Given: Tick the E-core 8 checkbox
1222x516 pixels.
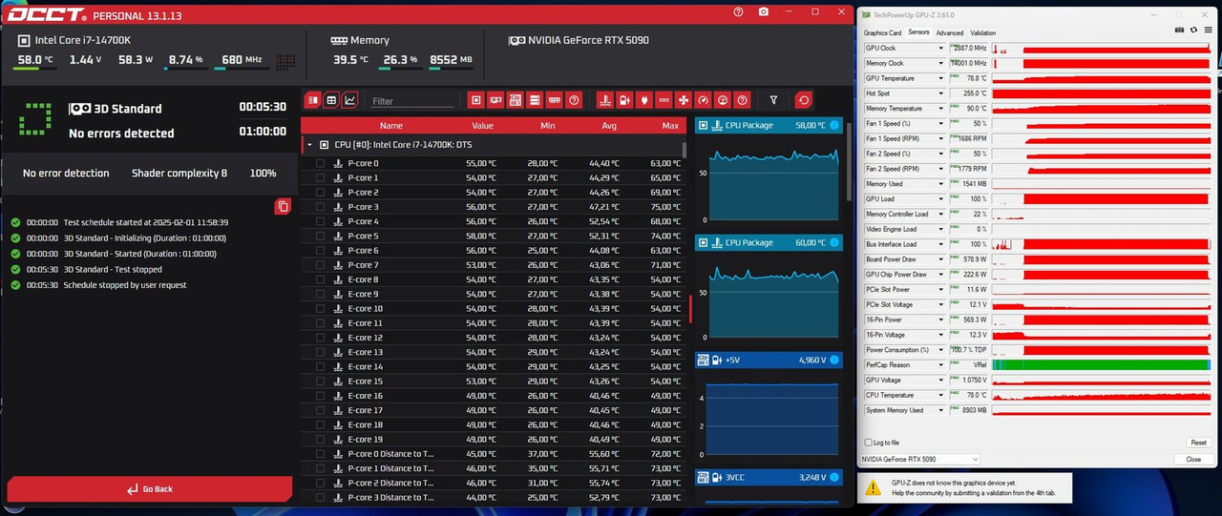Looking at the screenshot, I should point(321,279).
